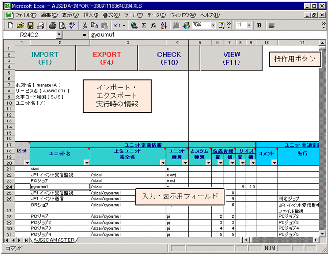Open the 書式(O) menu
Viewport: 329px width, 255px height.
pyautogui.click(x=111, y=15)
